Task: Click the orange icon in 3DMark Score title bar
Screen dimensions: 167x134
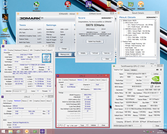Action: click(x=78, y=14)
